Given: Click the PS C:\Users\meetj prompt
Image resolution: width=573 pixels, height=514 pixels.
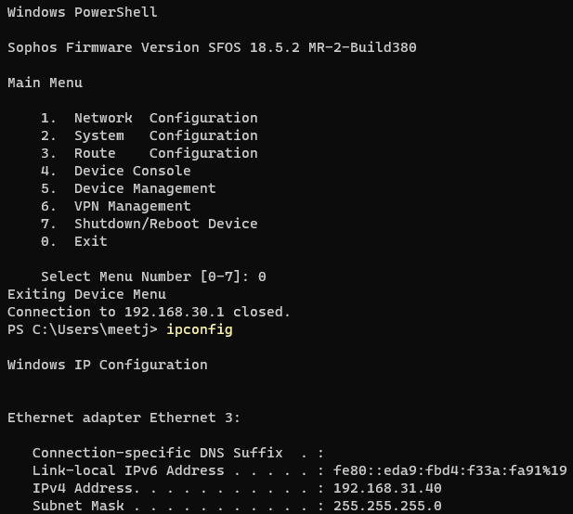Looking at the screenshot, I should point(83,329).
